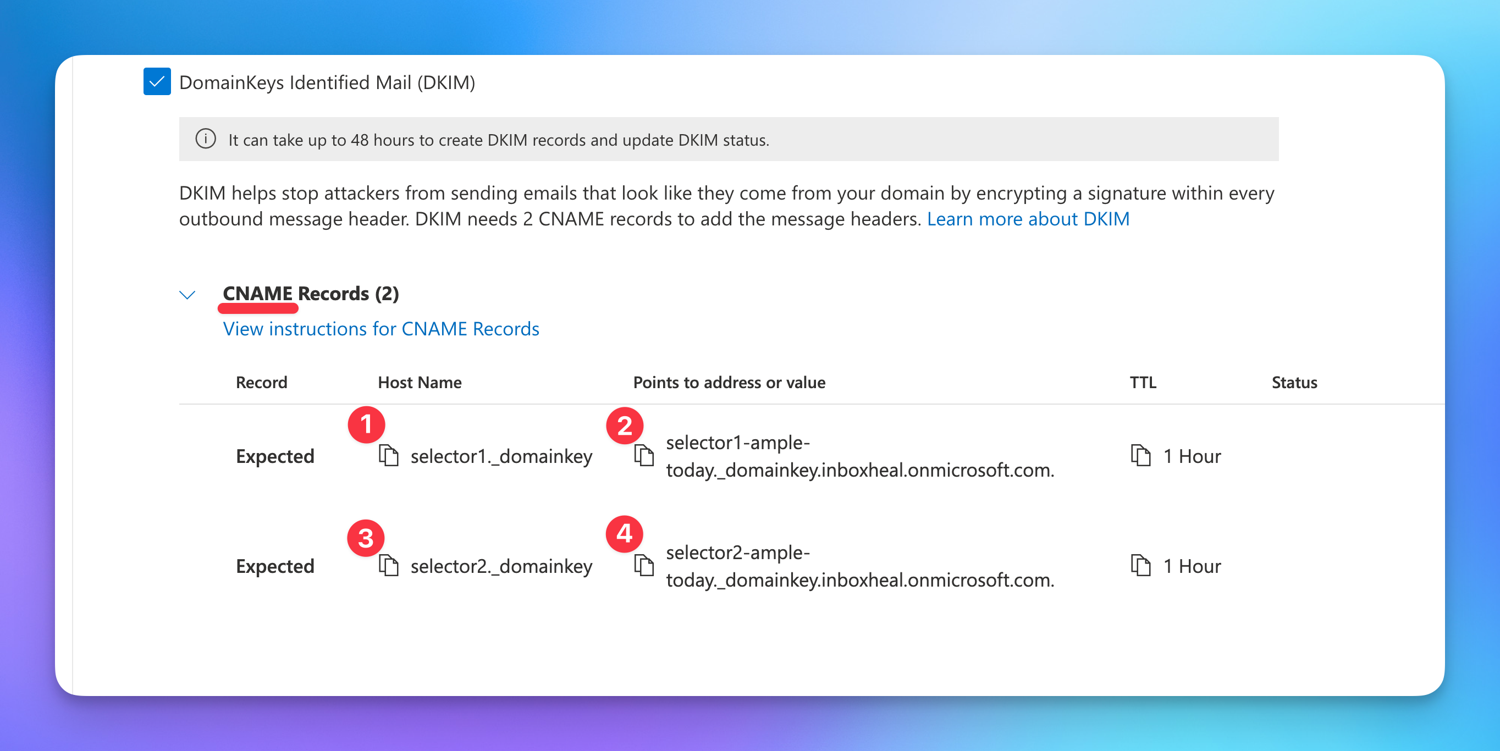Open Learn more about DKIM link
Image resolution: width=1500 pixels, height=751 pixels.
pos(1028,219)
